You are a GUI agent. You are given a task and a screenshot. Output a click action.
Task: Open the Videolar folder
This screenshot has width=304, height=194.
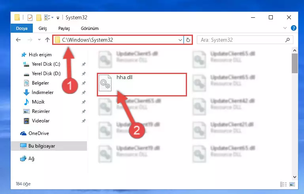[x=41, y=121]
